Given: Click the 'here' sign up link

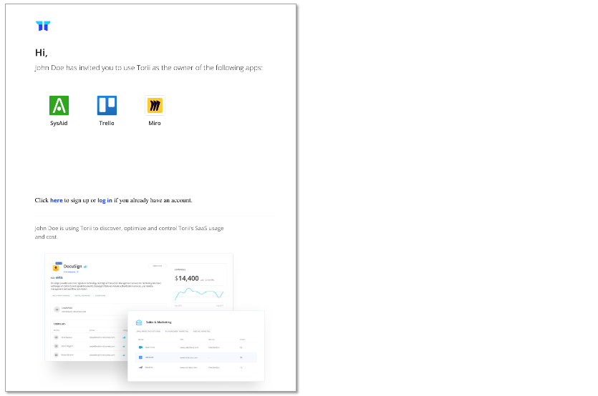Looking at the screenshot, I should tap(57, 200).
